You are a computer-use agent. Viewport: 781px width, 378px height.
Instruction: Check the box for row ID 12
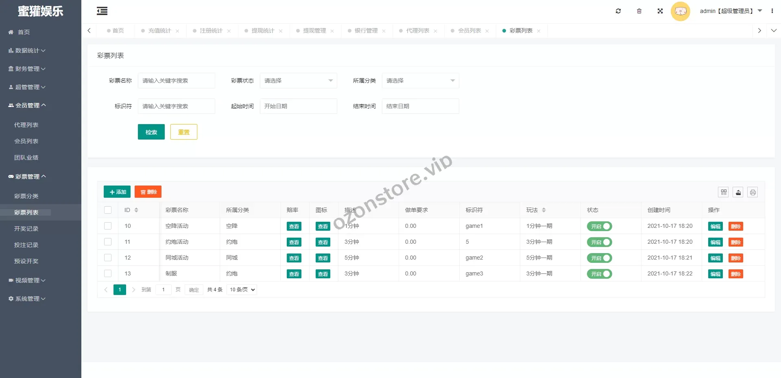point(108,258)
